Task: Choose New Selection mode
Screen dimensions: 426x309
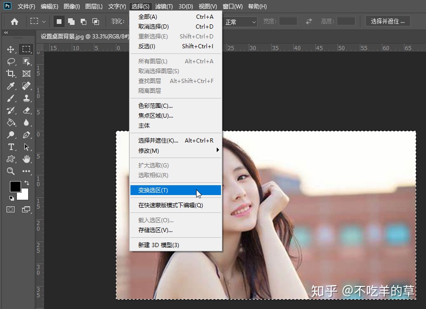Action: click(x=59, y=22)
